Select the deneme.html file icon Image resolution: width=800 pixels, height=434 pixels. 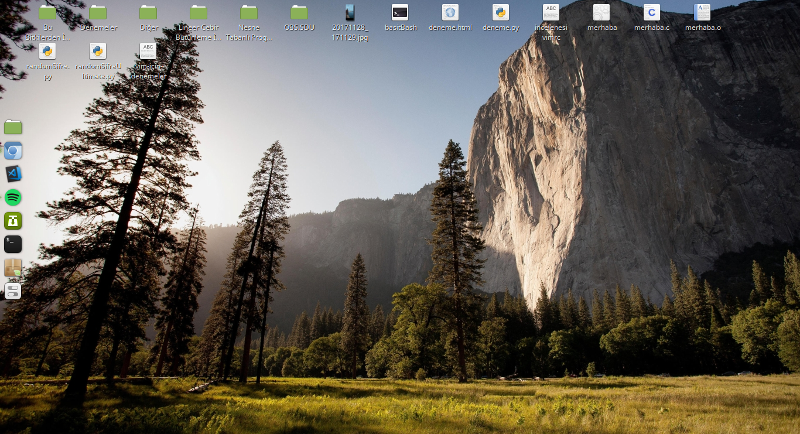(x=450, y=12)
